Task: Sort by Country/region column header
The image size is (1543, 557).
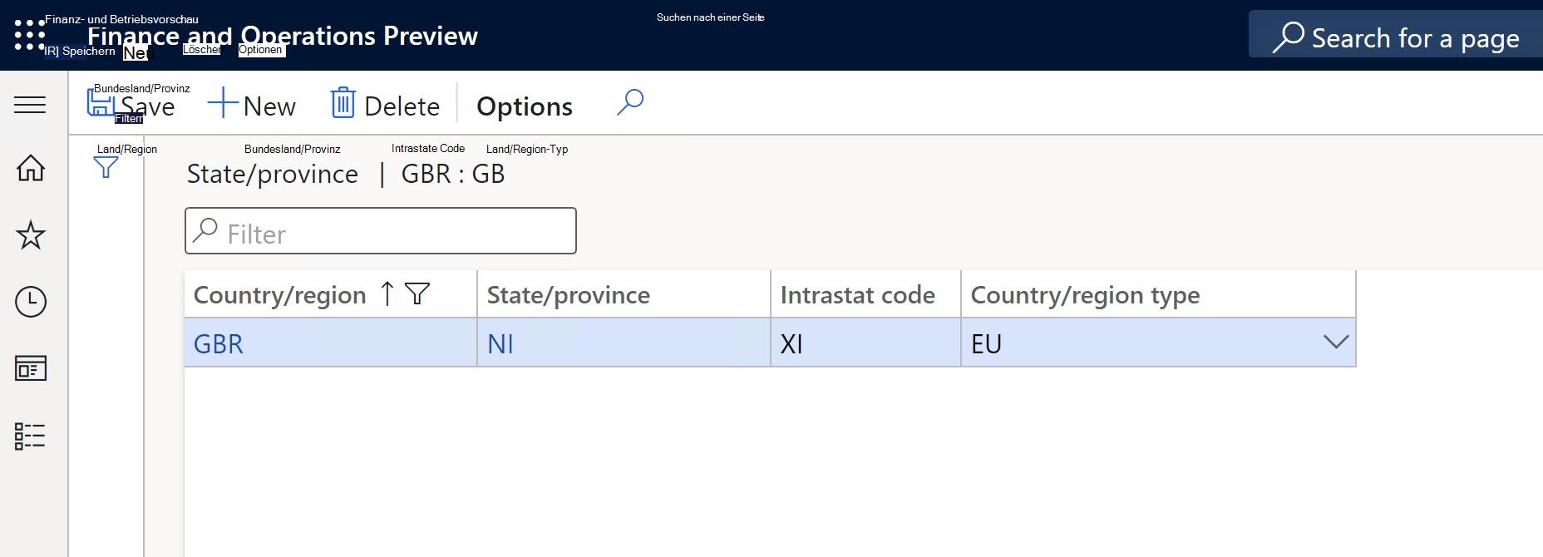Action: click(x=279, y=294)
